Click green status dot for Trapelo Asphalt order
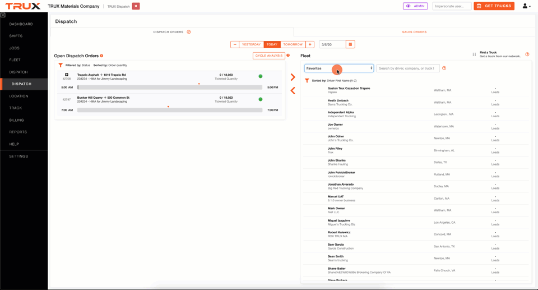Viewport: 538px width, 290px height. point(261,76)
